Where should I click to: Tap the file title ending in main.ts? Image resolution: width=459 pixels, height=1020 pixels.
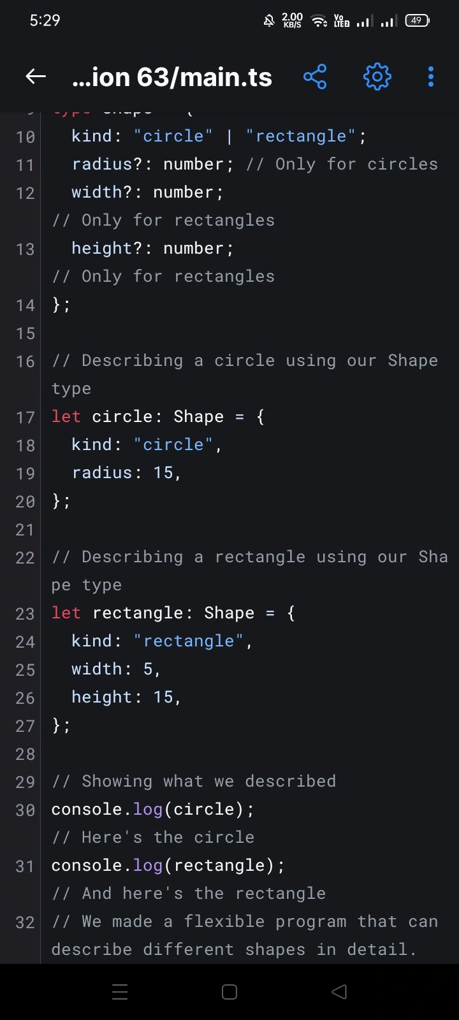click(172, 78)
